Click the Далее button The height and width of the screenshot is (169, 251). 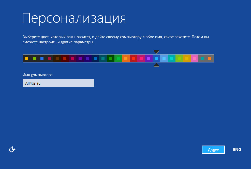click(x=213, y=150)
